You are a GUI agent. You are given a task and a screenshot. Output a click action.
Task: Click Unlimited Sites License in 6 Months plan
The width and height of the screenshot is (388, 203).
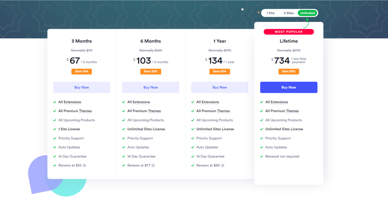pyautogui.click(x=146, y=129)
